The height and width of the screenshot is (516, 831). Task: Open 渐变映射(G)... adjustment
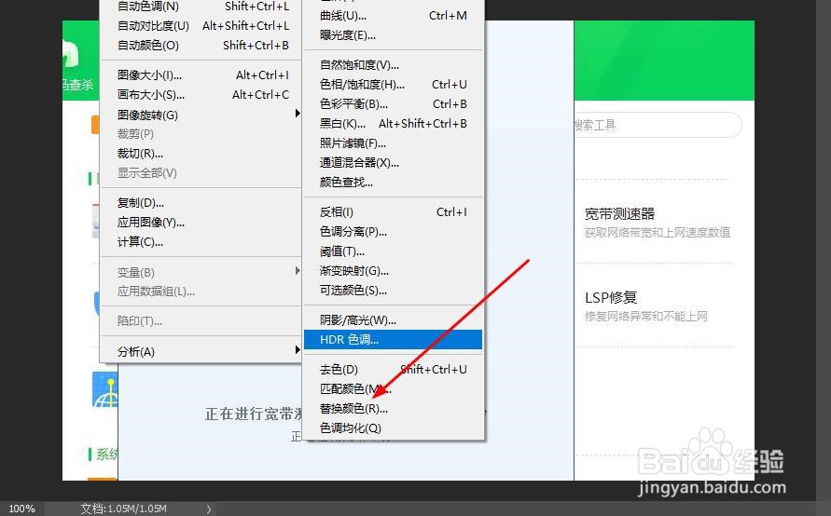[394, 271]
